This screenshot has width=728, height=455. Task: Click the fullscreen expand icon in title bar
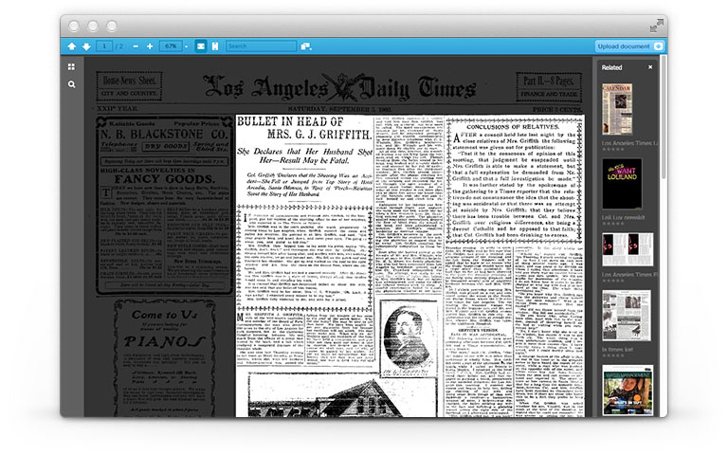click(x=657, y=26)
